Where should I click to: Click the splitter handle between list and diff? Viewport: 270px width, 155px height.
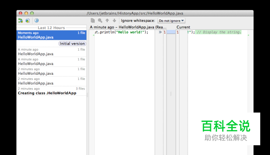(x=87, y=95)
